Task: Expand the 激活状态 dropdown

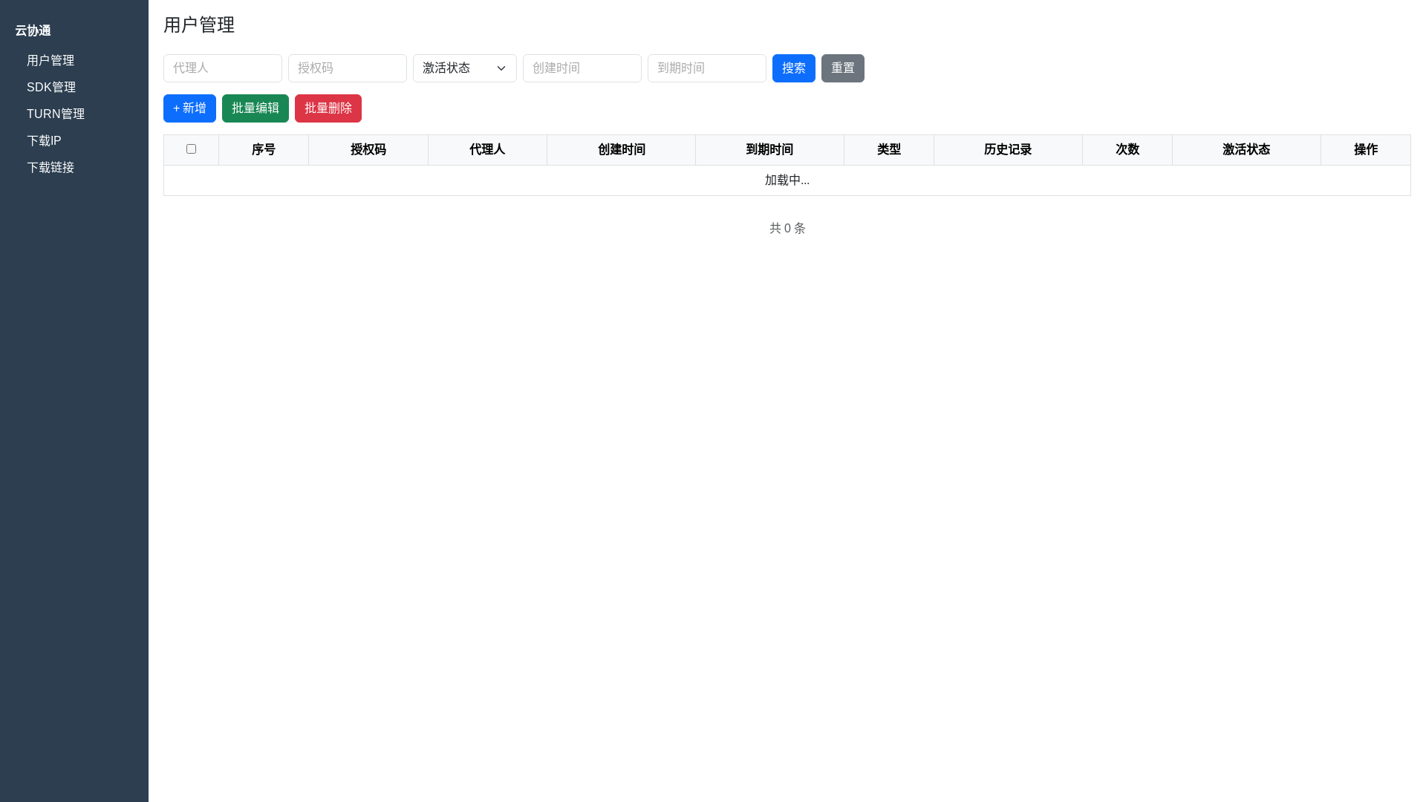Action: click(465, 68)
